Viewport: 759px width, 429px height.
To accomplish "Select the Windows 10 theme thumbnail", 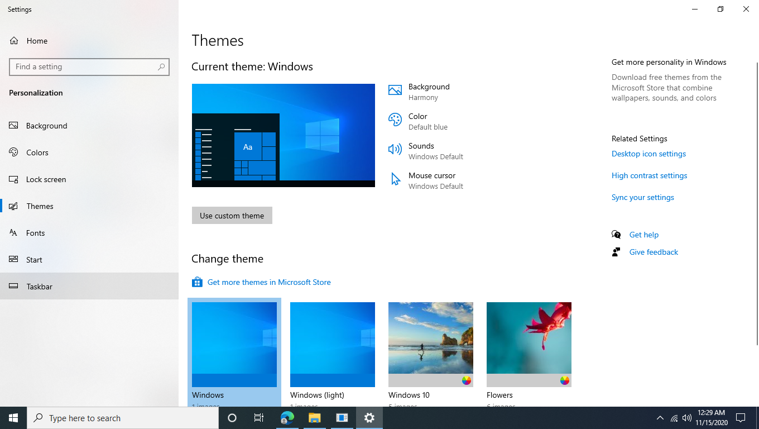I will point(431,345).
